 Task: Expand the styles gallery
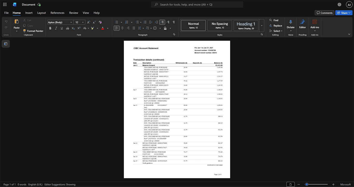tap(262, 26)
